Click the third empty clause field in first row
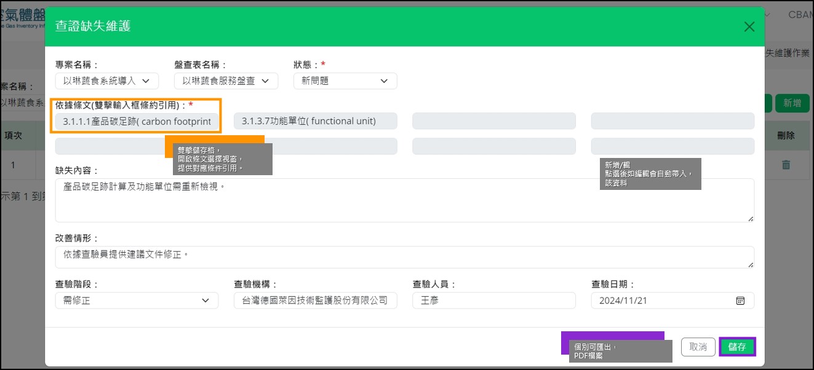The width and height of the screenshot is (814, 370). pos(493,121)
